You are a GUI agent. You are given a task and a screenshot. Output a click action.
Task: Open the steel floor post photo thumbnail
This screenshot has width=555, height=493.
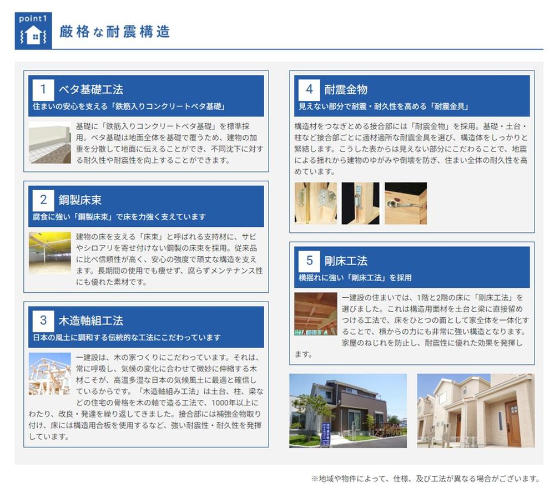pos(50,253)
